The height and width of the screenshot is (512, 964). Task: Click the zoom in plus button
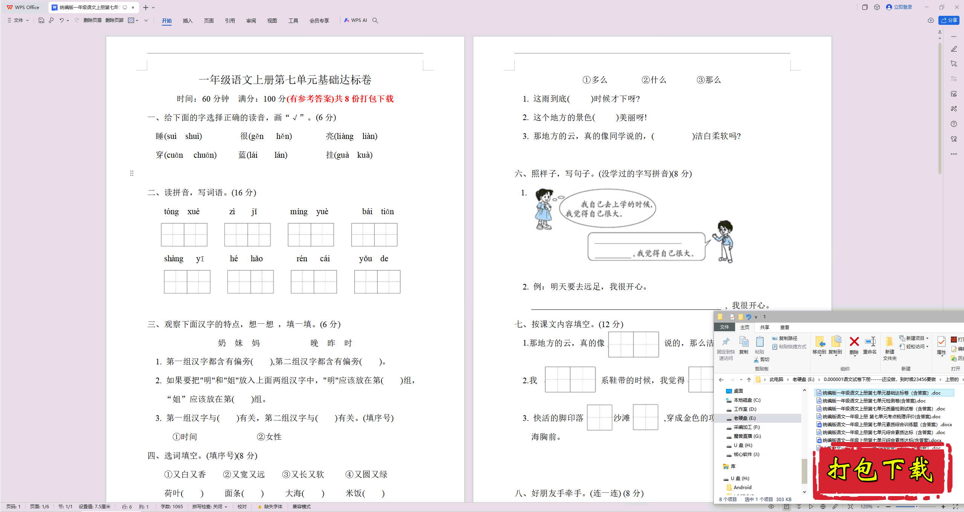(943, 507)
